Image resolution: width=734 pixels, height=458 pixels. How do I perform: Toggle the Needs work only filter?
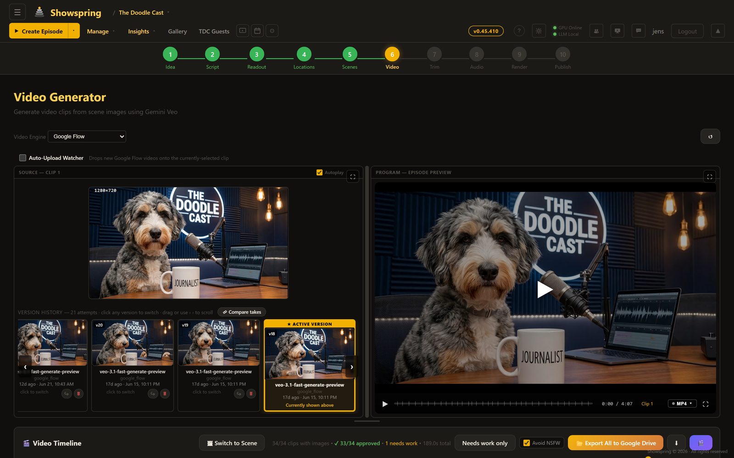[485, 443]
